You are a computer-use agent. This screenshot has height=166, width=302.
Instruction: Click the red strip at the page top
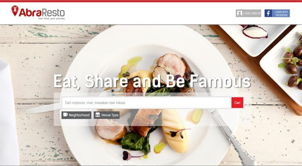(x=151, y=1)
